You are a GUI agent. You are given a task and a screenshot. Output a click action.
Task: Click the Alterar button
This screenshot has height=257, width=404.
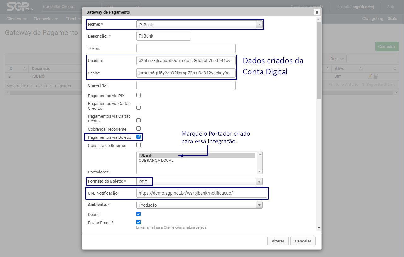point(278,241)
